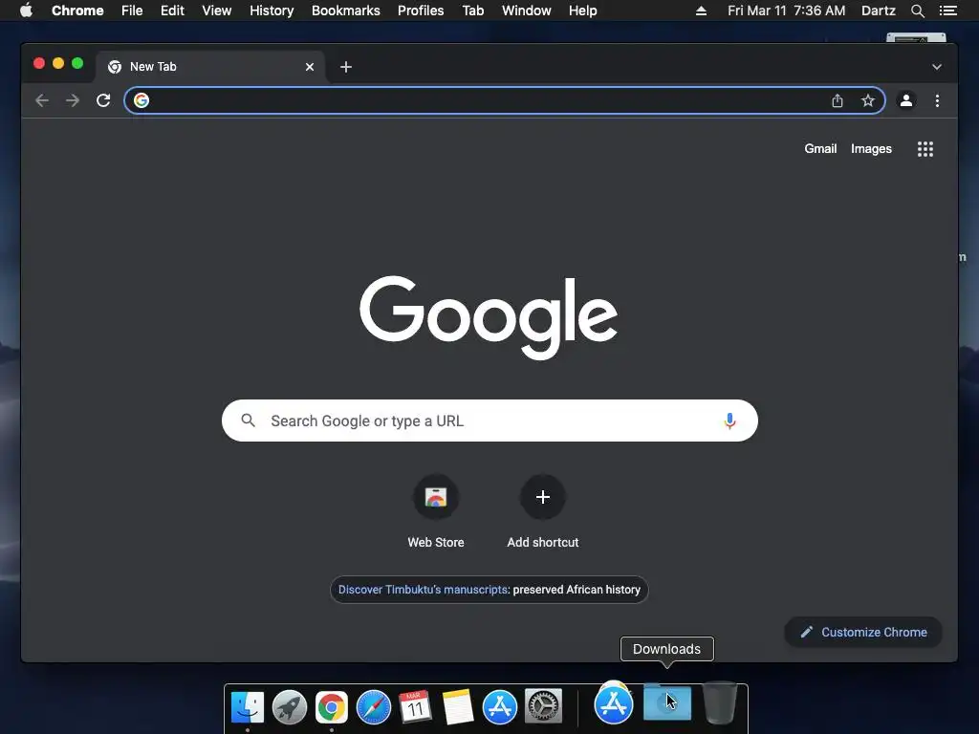
Task: Click the Customize Chrome button
Action: (863, 633)
